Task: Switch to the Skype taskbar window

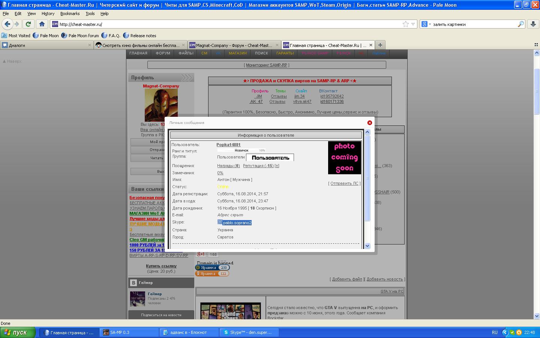Action: pyautogui.click(x=248, y=332)
